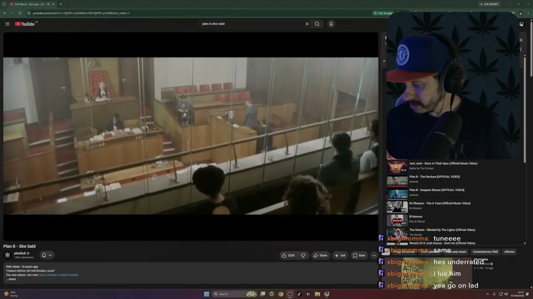Expand the description with '...more'
This screenshot has height=299, width=533.
coord(11,279)
